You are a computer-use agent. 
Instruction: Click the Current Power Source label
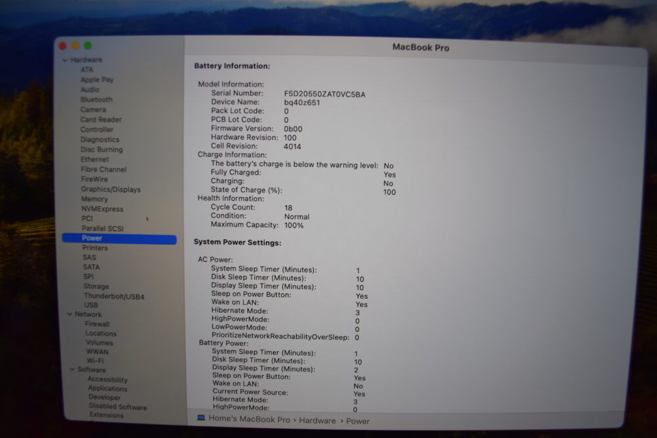(x=250, y=392)
